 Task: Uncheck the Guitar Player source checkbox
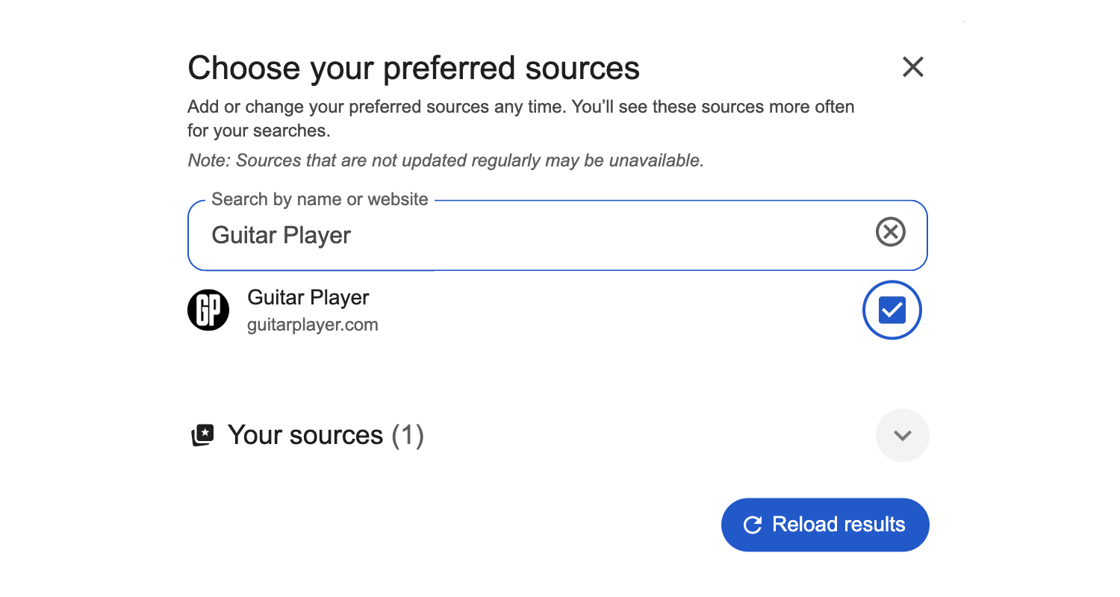(892, 310)
